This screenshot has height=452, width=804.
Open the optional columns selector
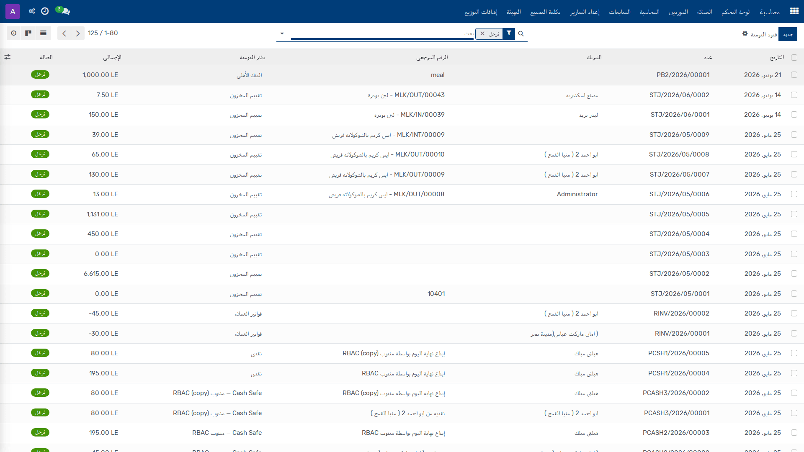[8, 57]
